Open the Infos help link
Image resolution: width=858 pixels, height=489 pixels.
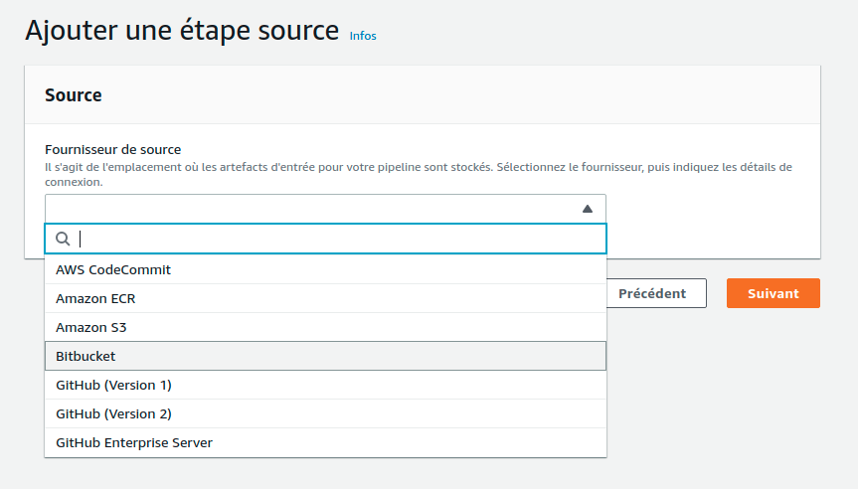pyautogui.click(x=363, y=36)
